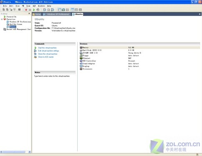Click the red Power Off toolbar button
The width and height of the screenshot is (202, 156).
(x=26, y=10)
